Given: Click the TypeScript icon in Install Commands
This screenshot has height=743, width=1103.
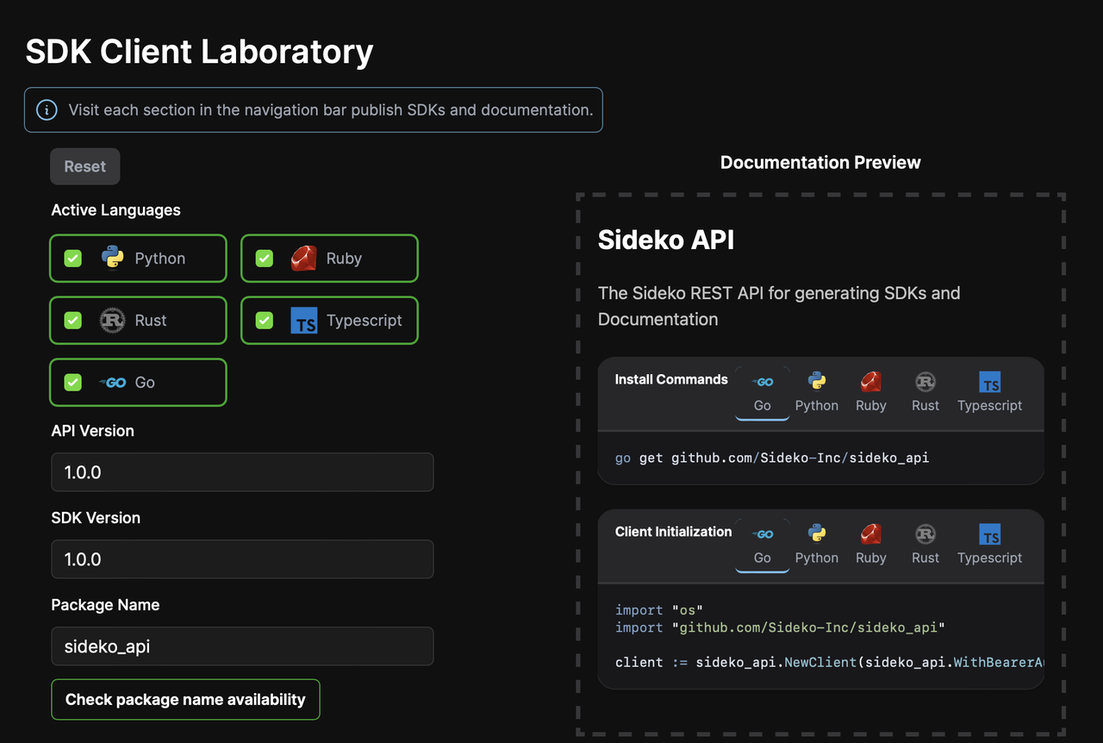Looking at the screenshot, I should pyautogui.click(x=990, y=381).
